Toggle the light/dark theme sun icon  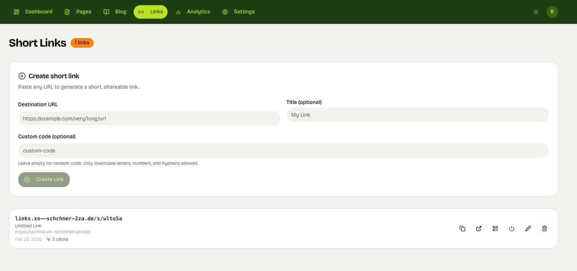point(536,12)
